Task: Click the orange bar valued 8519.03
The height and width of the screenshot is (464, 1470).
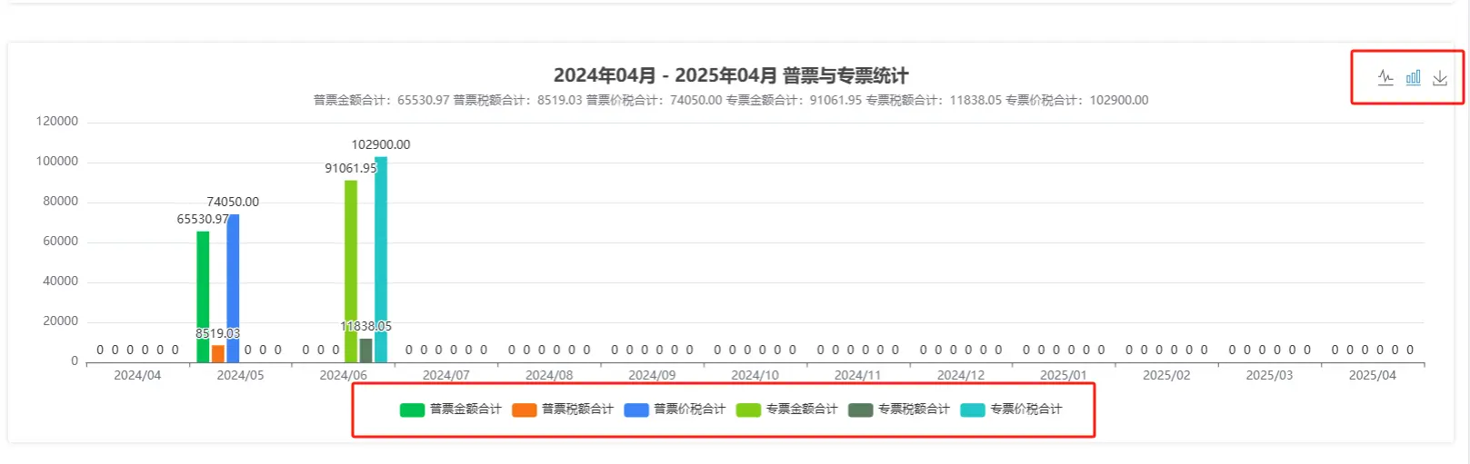Action: click(218, 354)
